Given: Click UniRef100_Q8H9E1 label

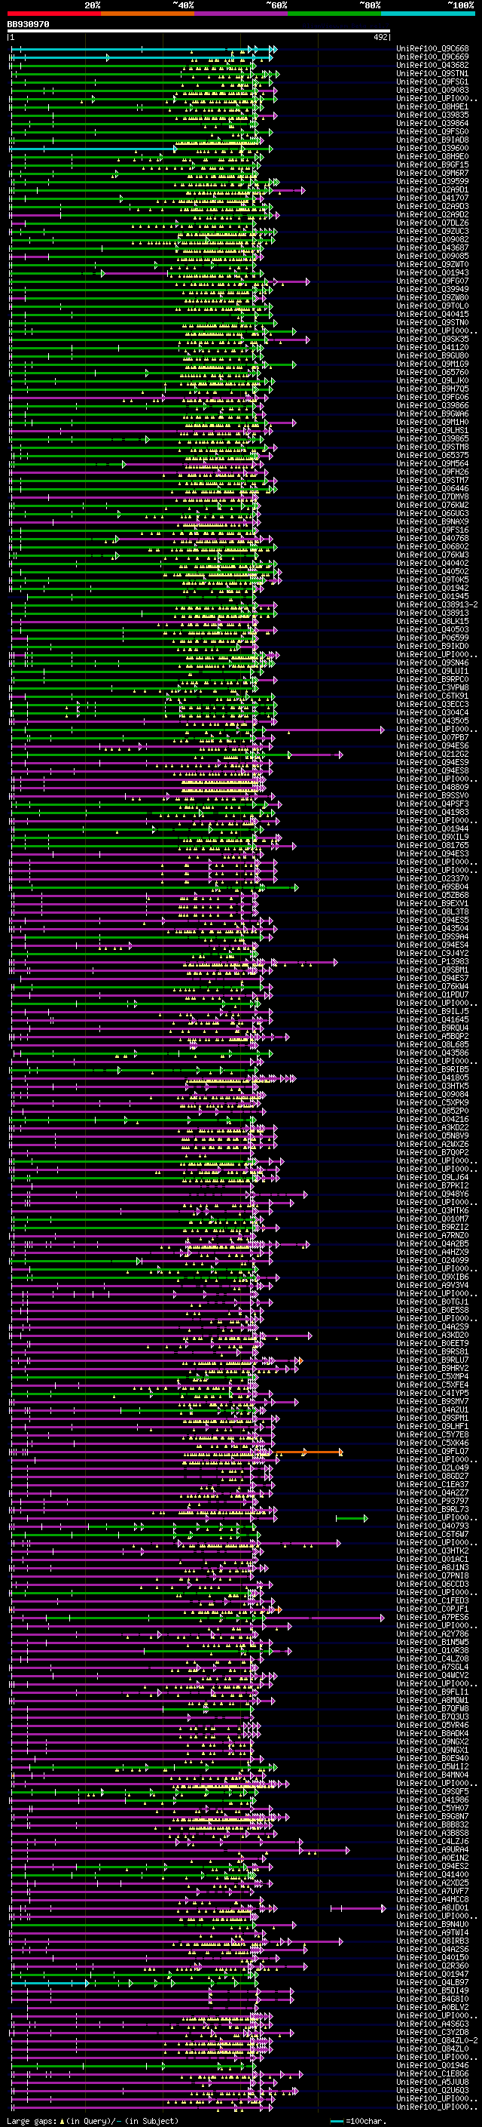Looking at the screenshot, I should click(432, 106).
